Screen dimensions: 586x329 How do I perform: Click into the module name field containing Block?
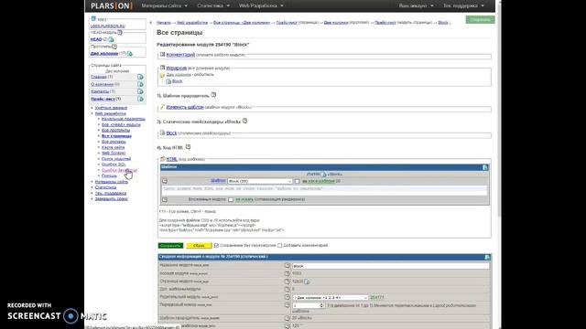391,266
